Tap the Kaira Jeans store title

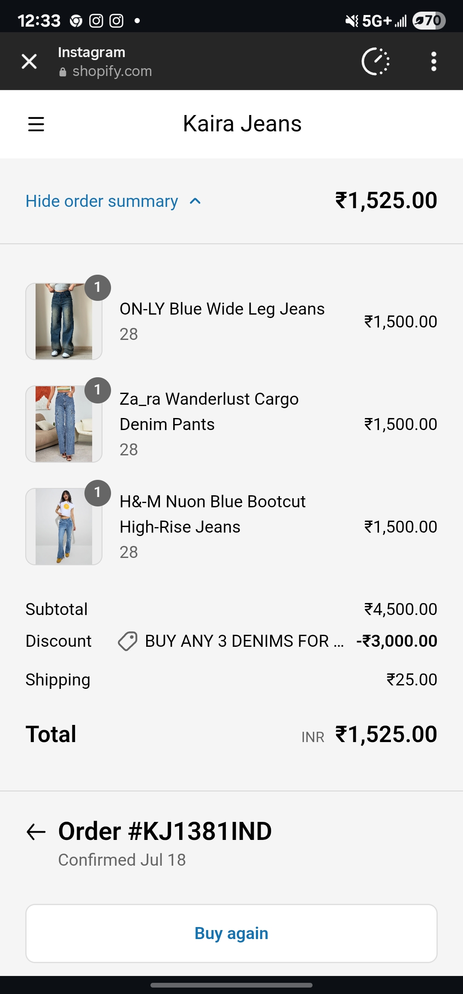click(242, 124)
